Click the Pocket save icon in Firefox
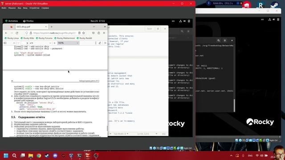Viewport: 285px width, 160px height. 93,33
